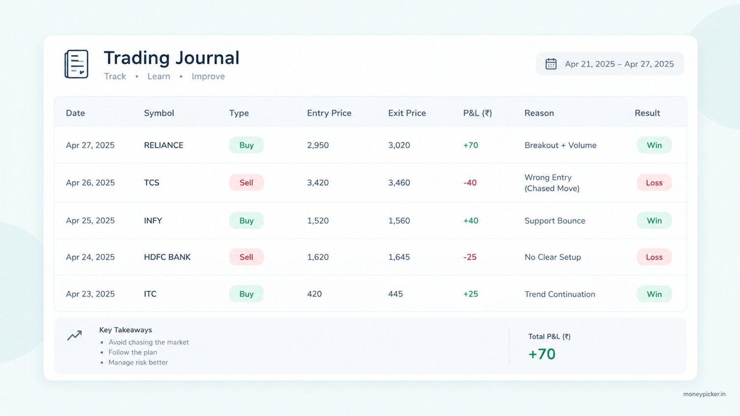Click the Manage risk better takeaway
This screenshot has height=416, width=740.
[x=138, y=362]
